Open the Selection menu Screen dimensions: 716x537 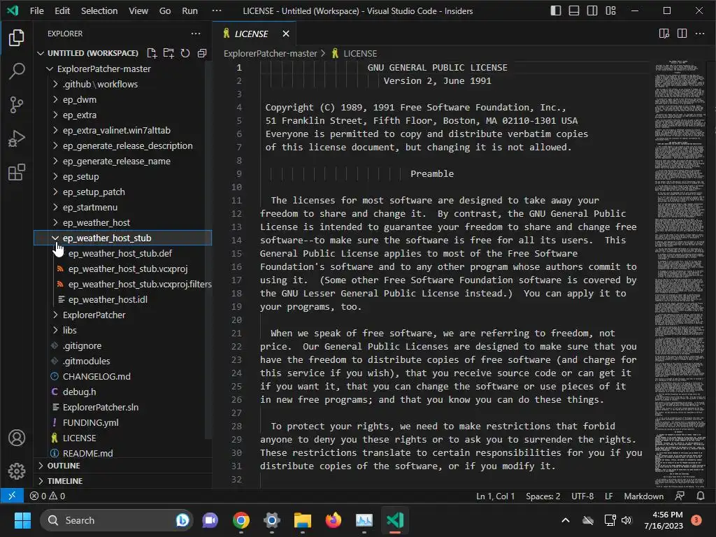[99, 10]
